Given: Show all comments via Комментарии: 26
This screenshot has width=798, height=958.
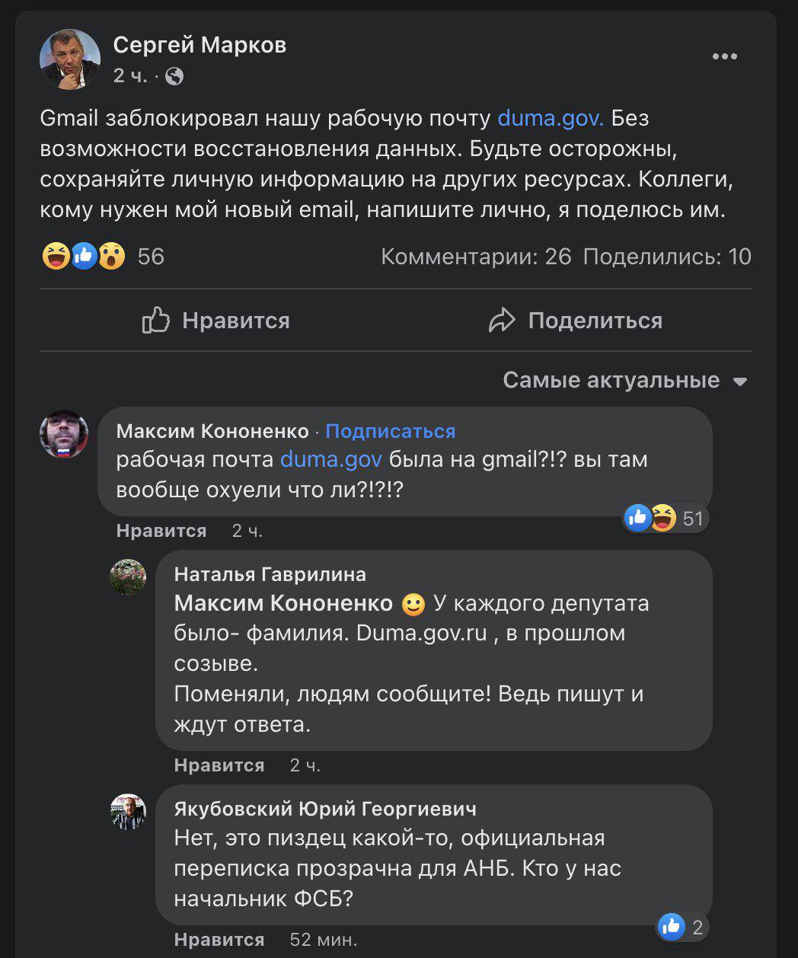Looking at the screenshot, I should coord(476,257).
